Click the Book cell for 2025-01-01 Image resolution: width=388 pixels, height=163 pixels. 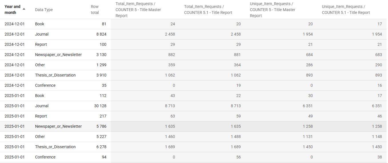pyautogui.click(x=40, y=96)
